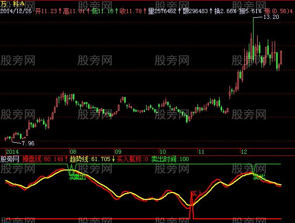Click the 13.20 peak price label
The width and height of the screenshot is (295, 223).
(271, 17)
